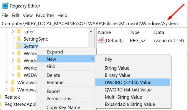Viewport: 188px width, 110px height.
Task: Click the (value not set) data cell
Action: (169, 41)
